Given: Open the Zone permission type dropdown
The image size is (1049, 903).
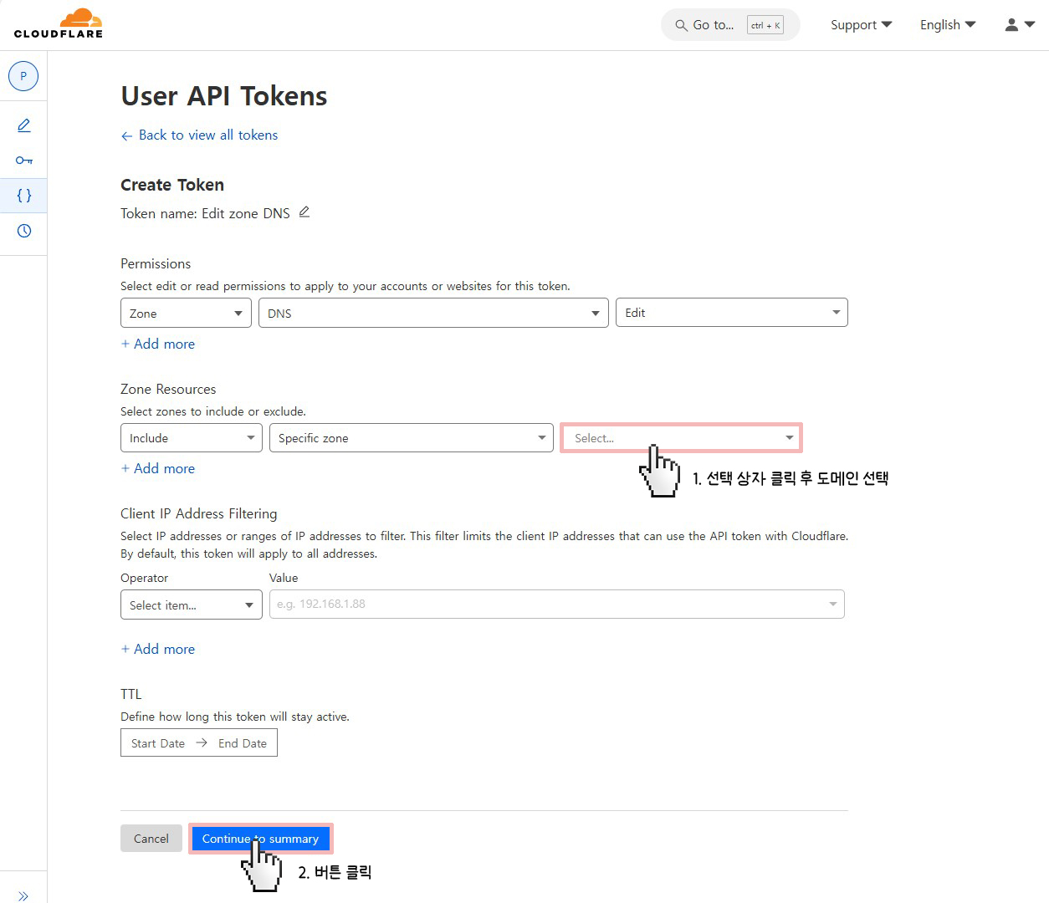Looking at the screenshot, I should click(x=186, y=314).
